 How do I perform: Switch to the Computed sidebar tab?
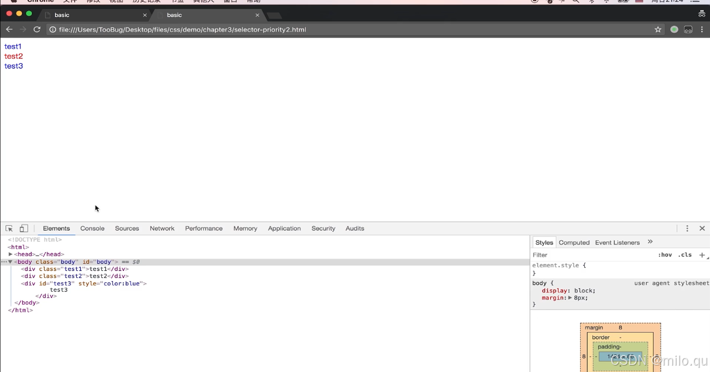[574, 243]
